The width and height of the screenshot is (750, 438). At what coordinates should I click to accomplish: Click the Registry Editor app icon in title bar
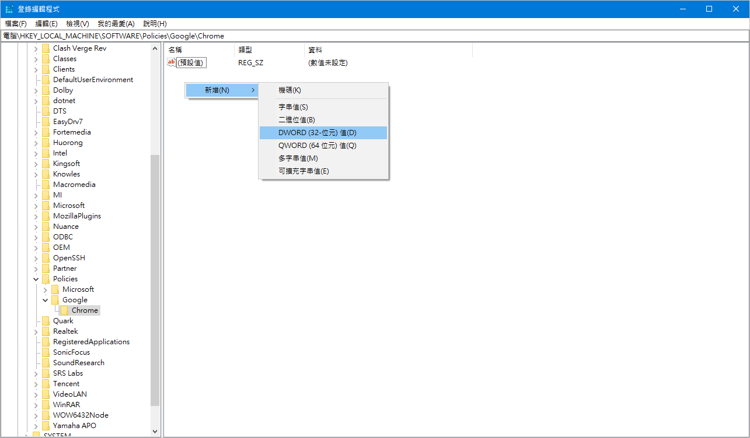(9, 9)
